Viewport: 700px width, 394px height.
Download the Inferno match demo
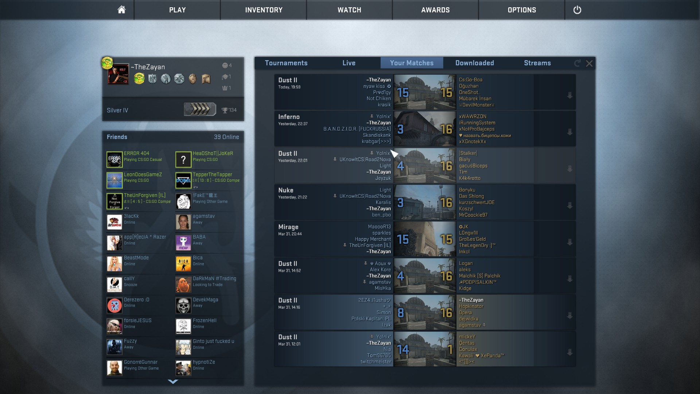pos(569,132)
